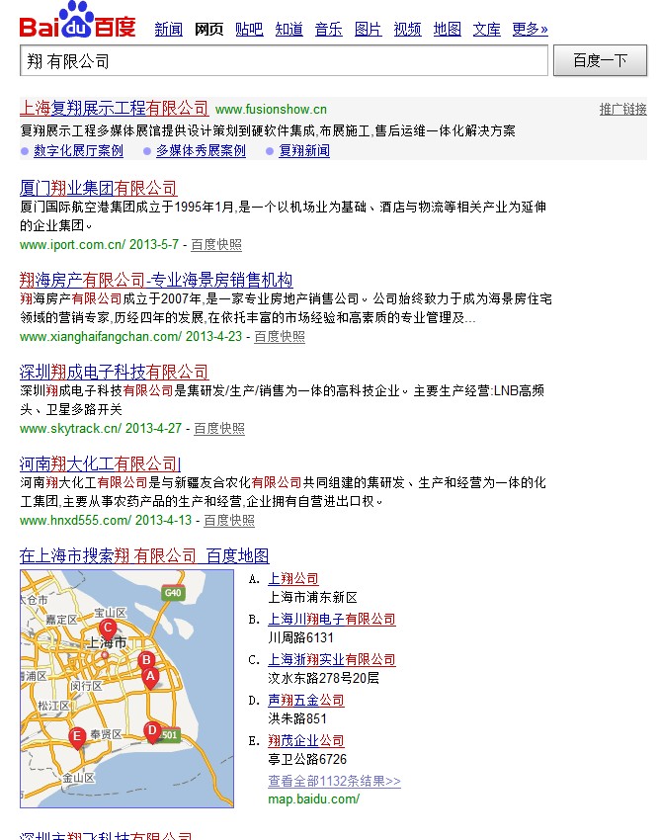
Task: Open 上海复翔展示工程有限公司 sponsored result
Action: pyautogui.click(x=114, y=109)
